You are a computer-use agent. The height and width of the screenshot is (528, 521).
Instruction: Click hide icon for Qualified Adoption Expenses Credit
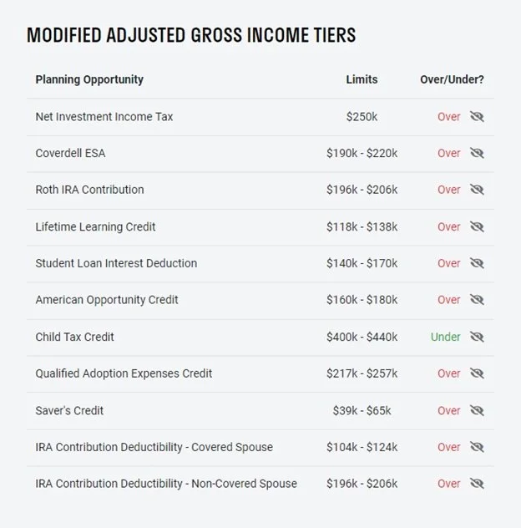pos(477,373)
